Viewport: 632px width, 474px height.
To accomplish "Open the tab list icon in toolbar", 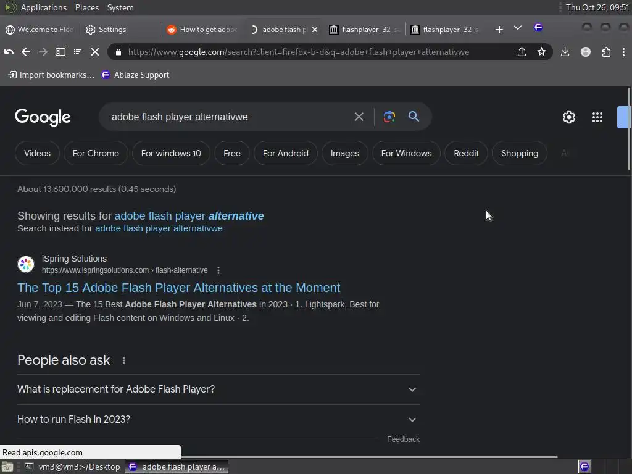I will [77, 52].
